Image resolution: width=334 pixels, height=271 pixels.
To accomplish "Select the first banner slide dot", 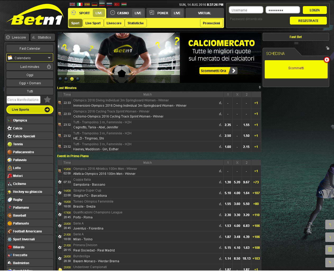I will coord(60,79).
